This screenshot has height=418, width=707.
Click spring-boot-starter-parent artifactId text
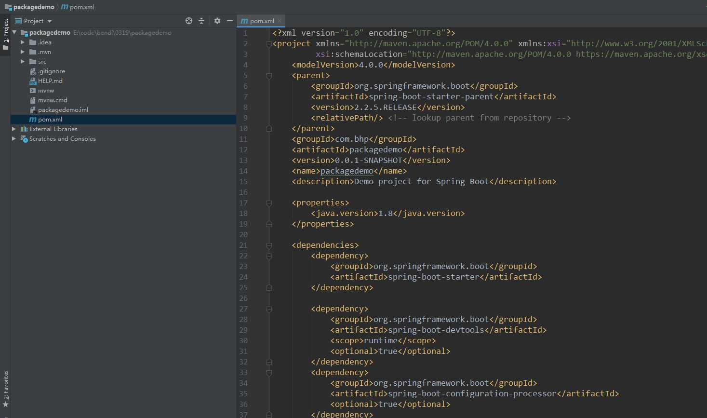[431, 96]
